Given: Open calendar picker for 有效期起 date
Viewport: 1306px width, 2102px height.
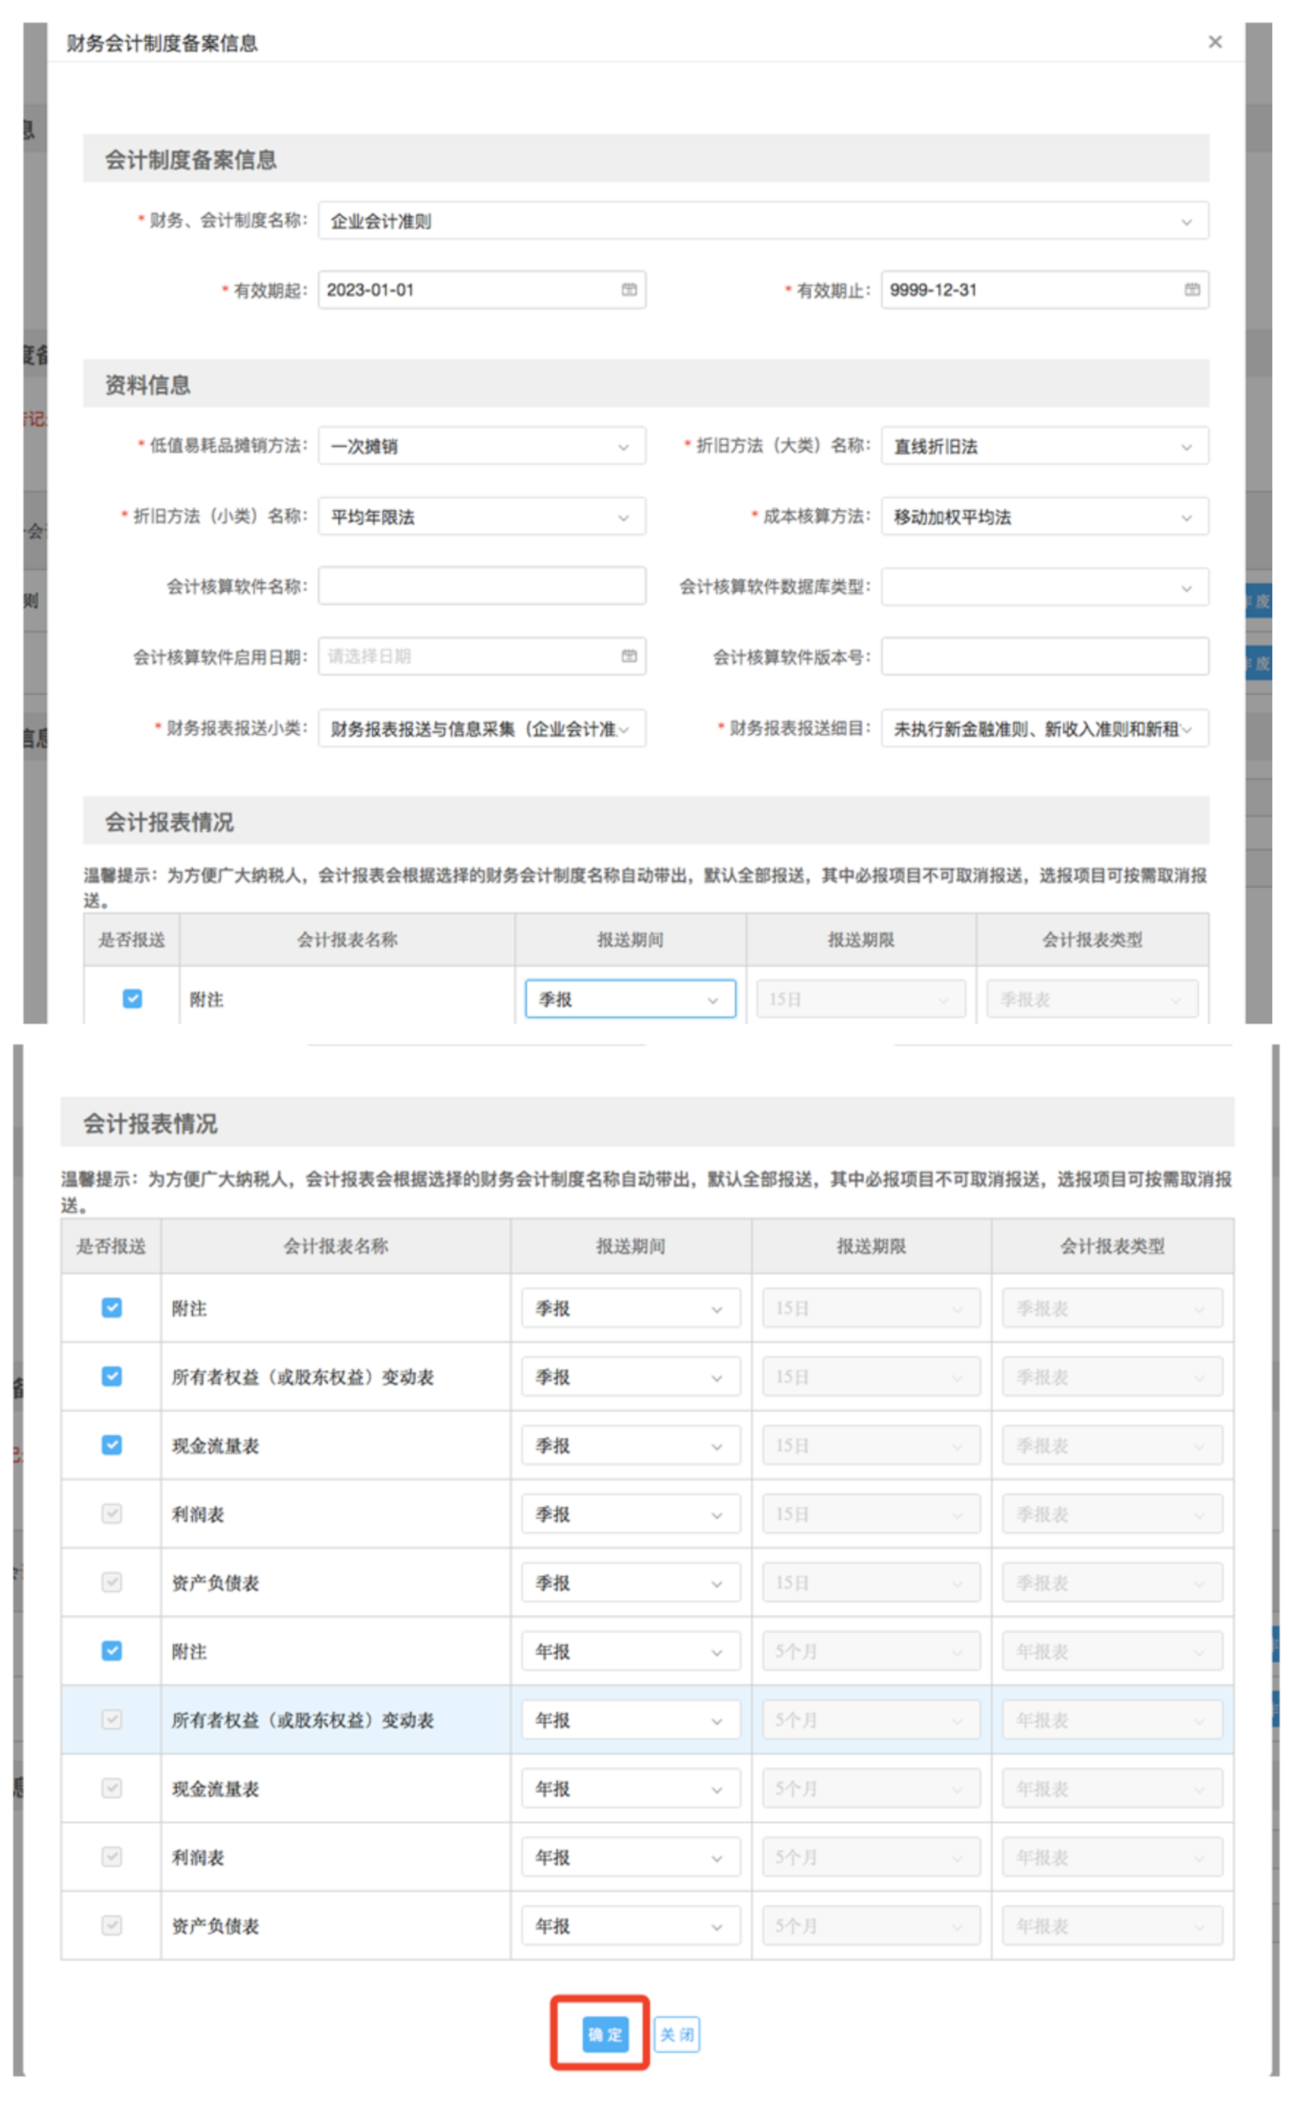Looking at the screenshot, I should [629, 290].
